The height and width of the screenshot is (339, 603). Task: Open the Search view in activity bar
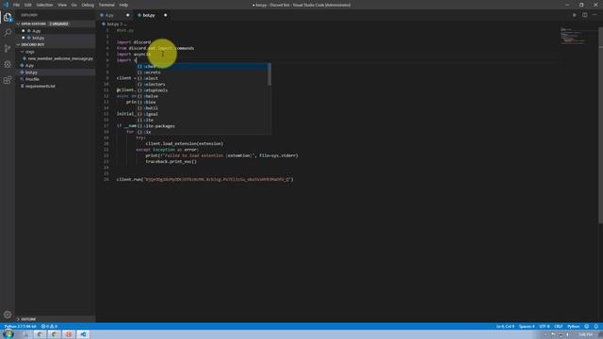pos(8,33)
